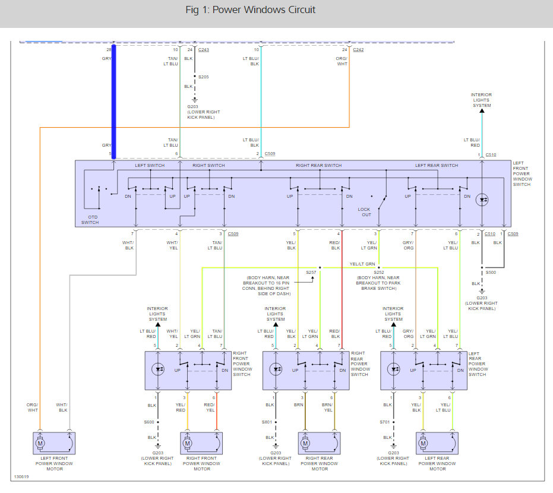Click the LED symbol in Right Front switch
Viewport: 553px width, 493px height.
tap(157, 369)
